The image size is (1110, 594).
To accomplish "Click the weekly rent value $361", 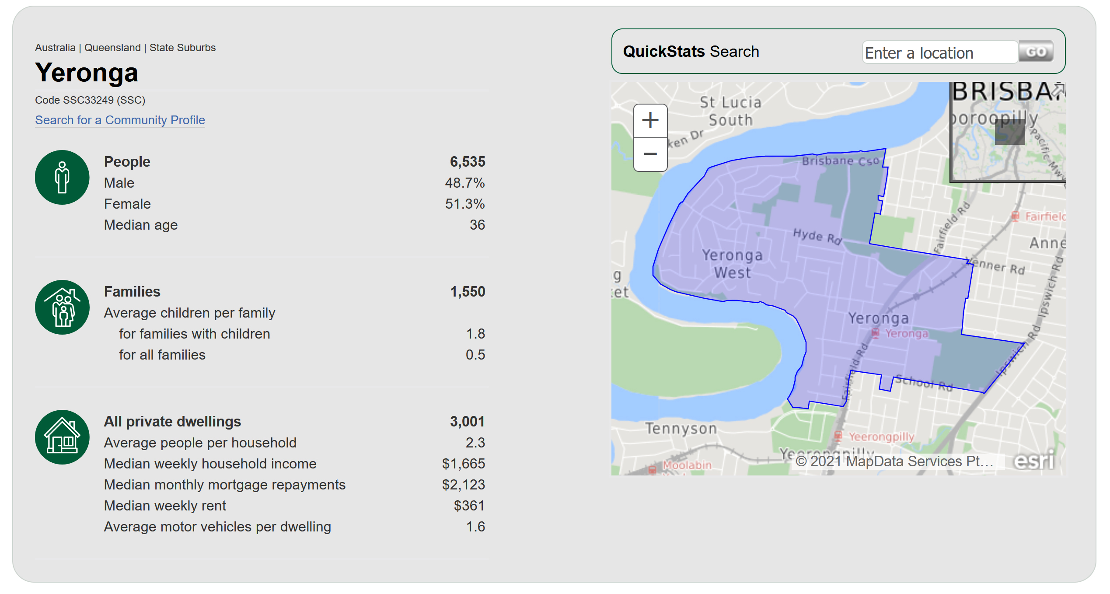I will click(x=469, y=506).
